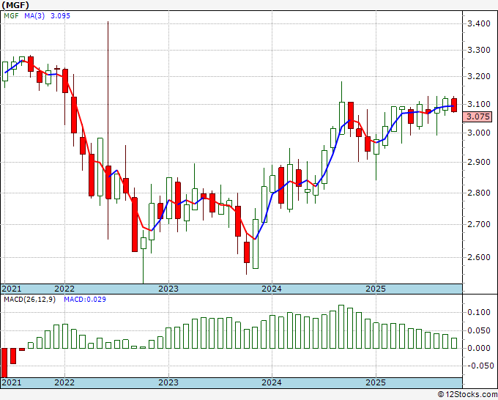Click the last green MACD histogram bar

pyautogui.click(x=454, y=343)
